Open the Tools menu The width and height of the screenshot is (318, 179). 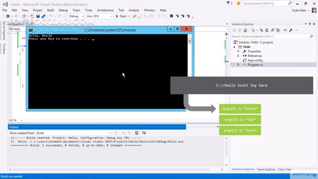click(89, 10)
